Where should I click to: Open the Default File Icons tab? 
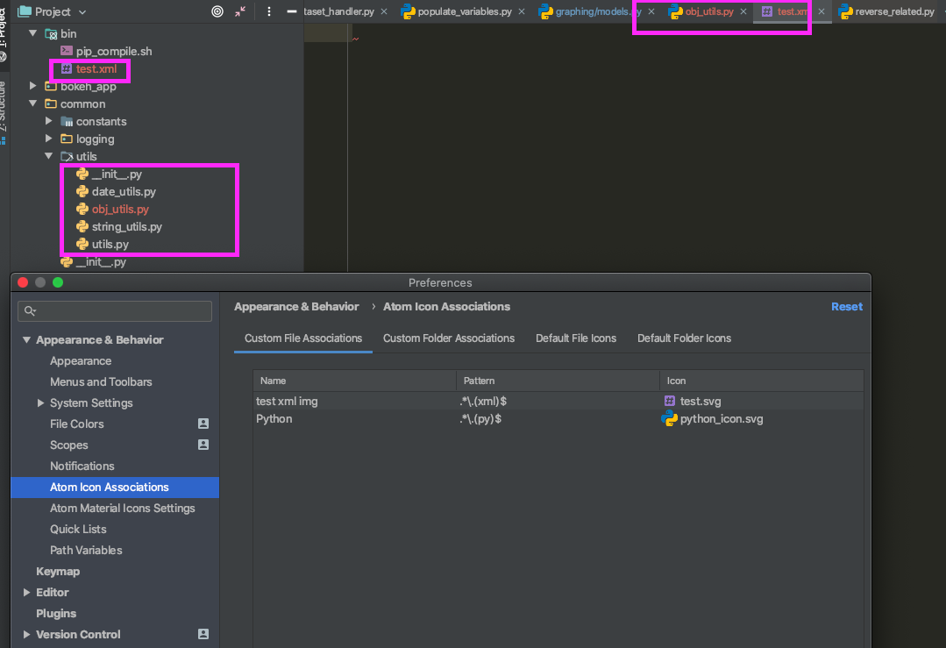coord(576,338)
